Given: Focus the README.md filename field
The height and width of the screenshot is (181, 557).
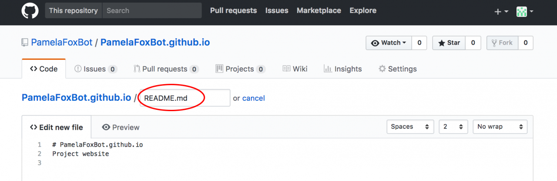Looking at the screenshot, I should 185,98.
